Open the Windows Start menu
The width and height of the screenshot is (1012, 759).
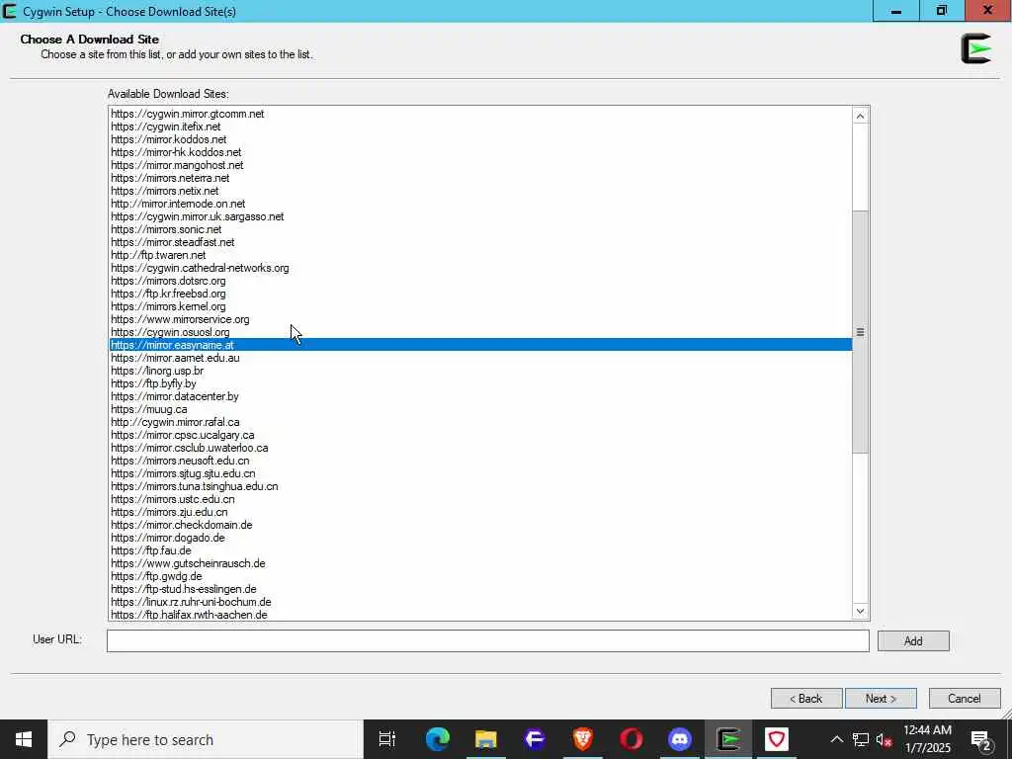click(24, 739)
